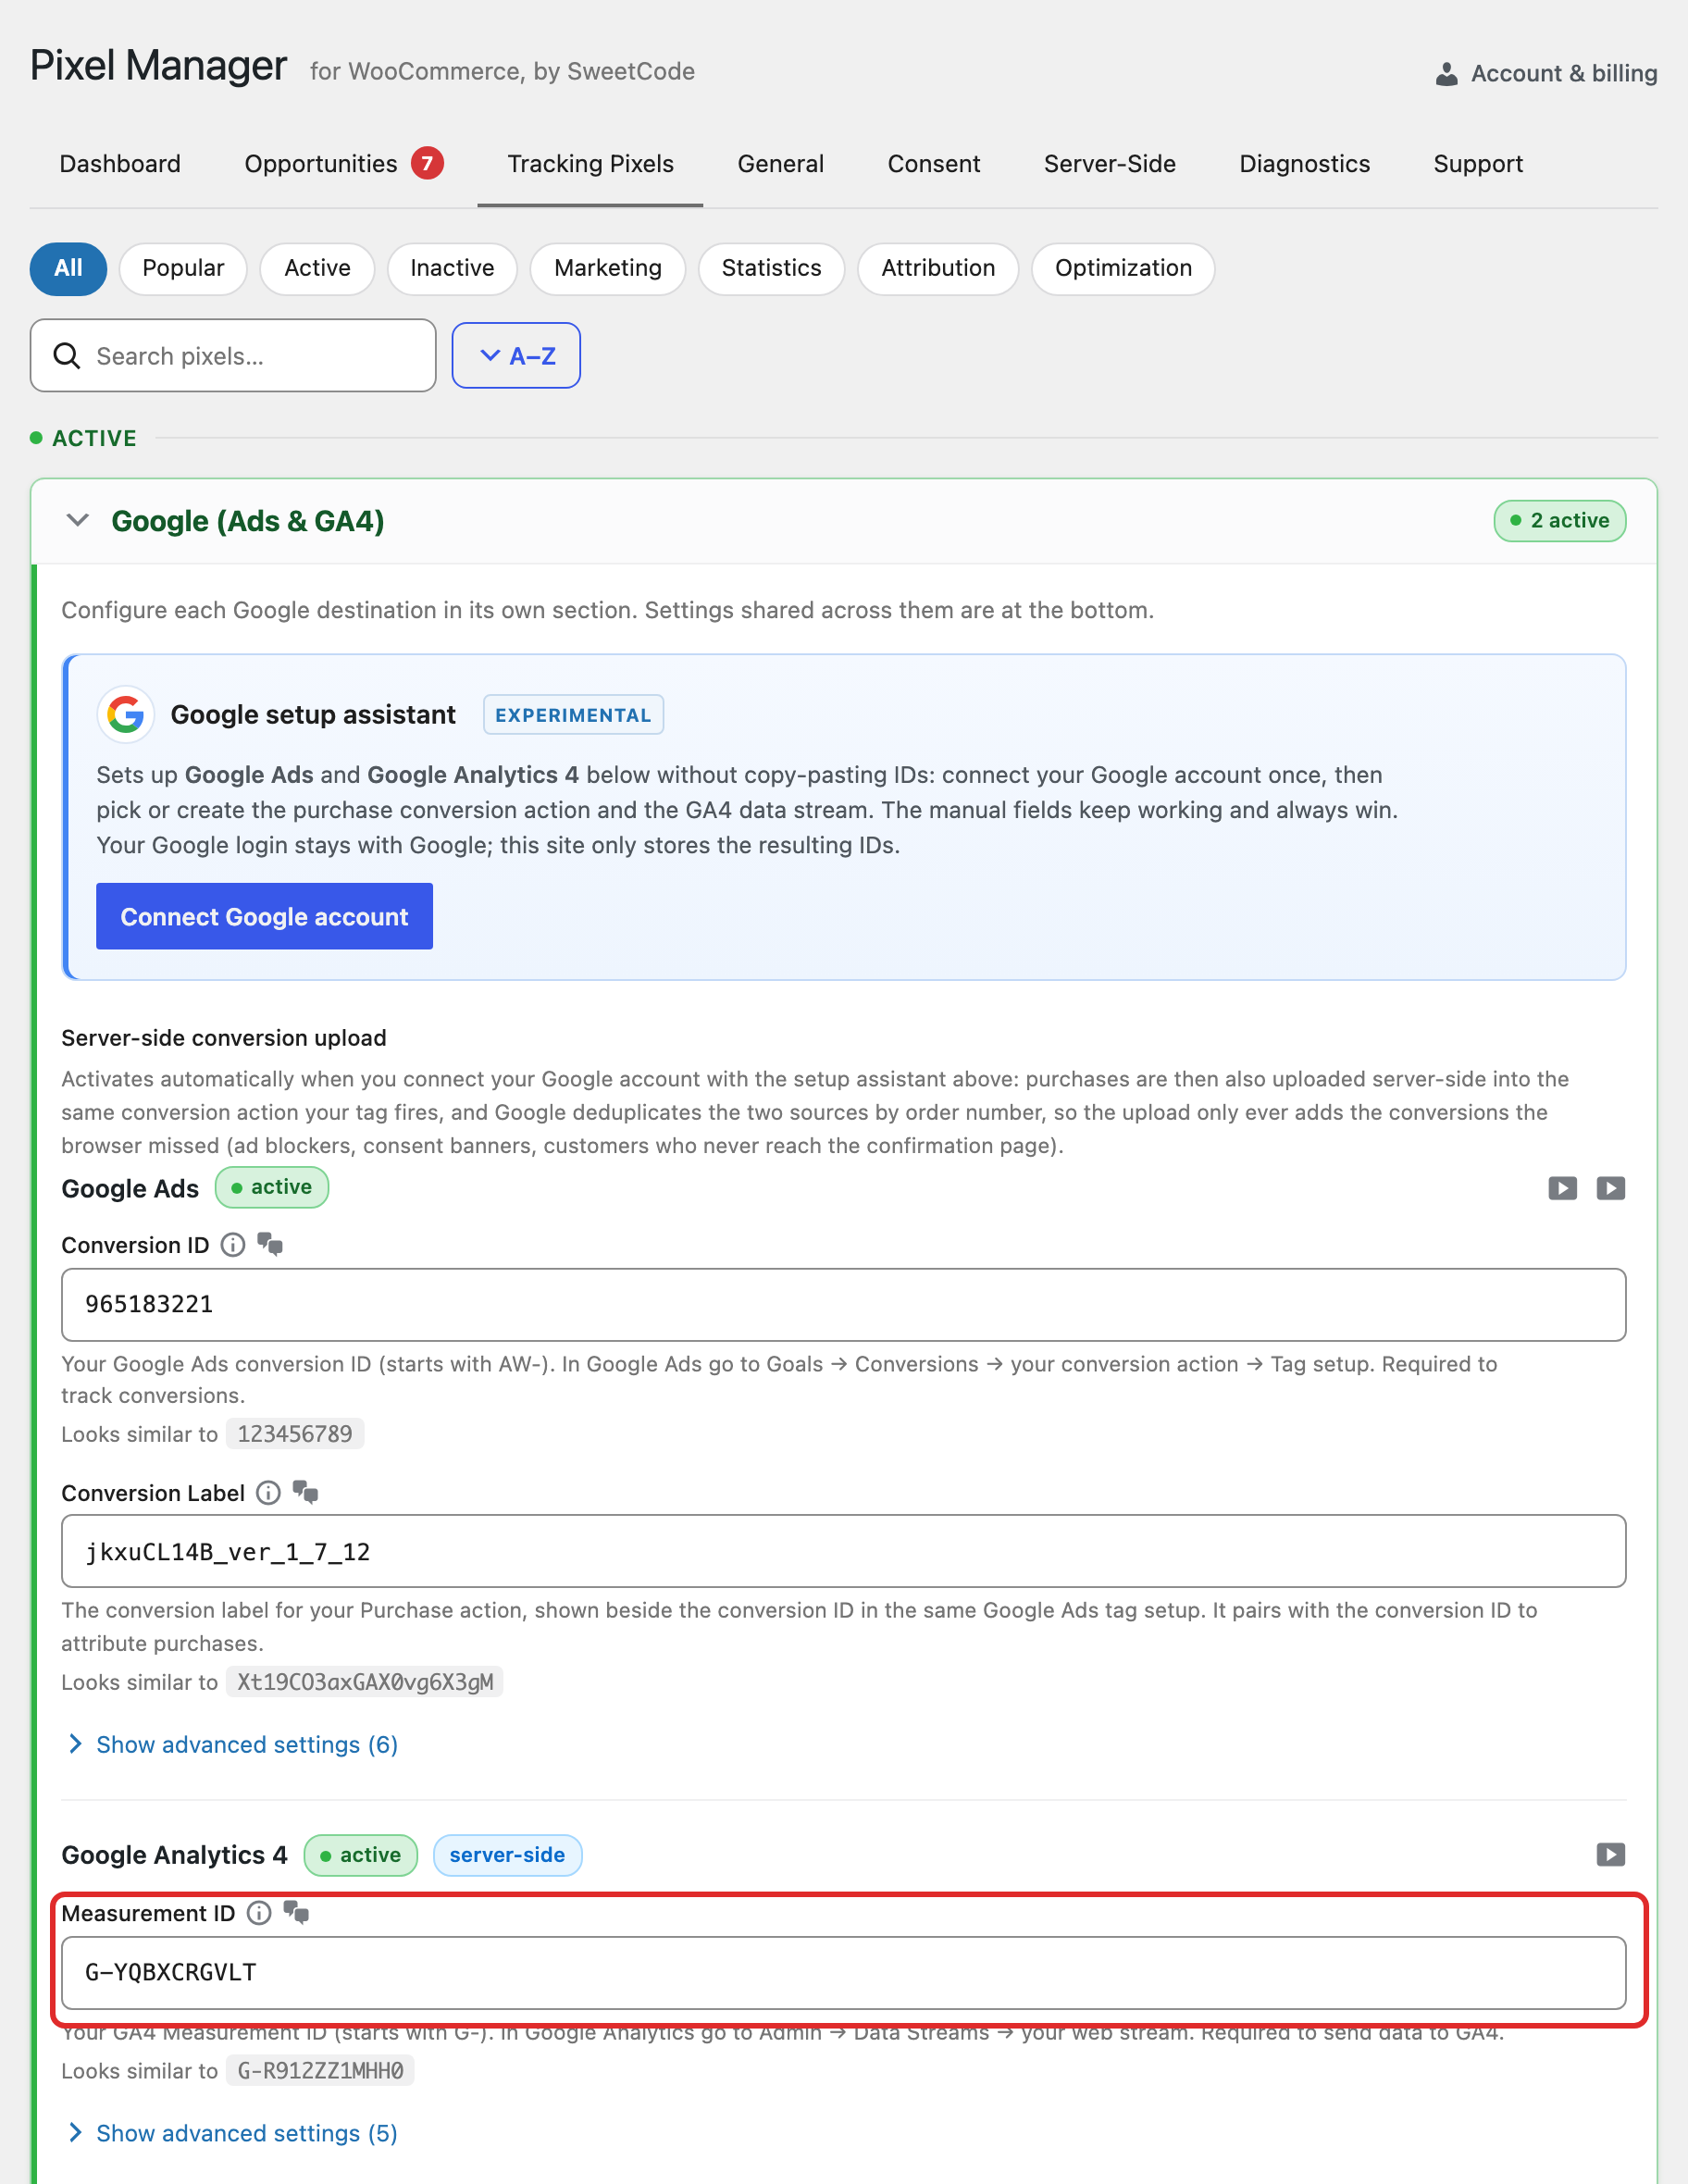Filter pixels by Optimization
This screenshot has height=2184, width=1688.
coord(1123,268)
